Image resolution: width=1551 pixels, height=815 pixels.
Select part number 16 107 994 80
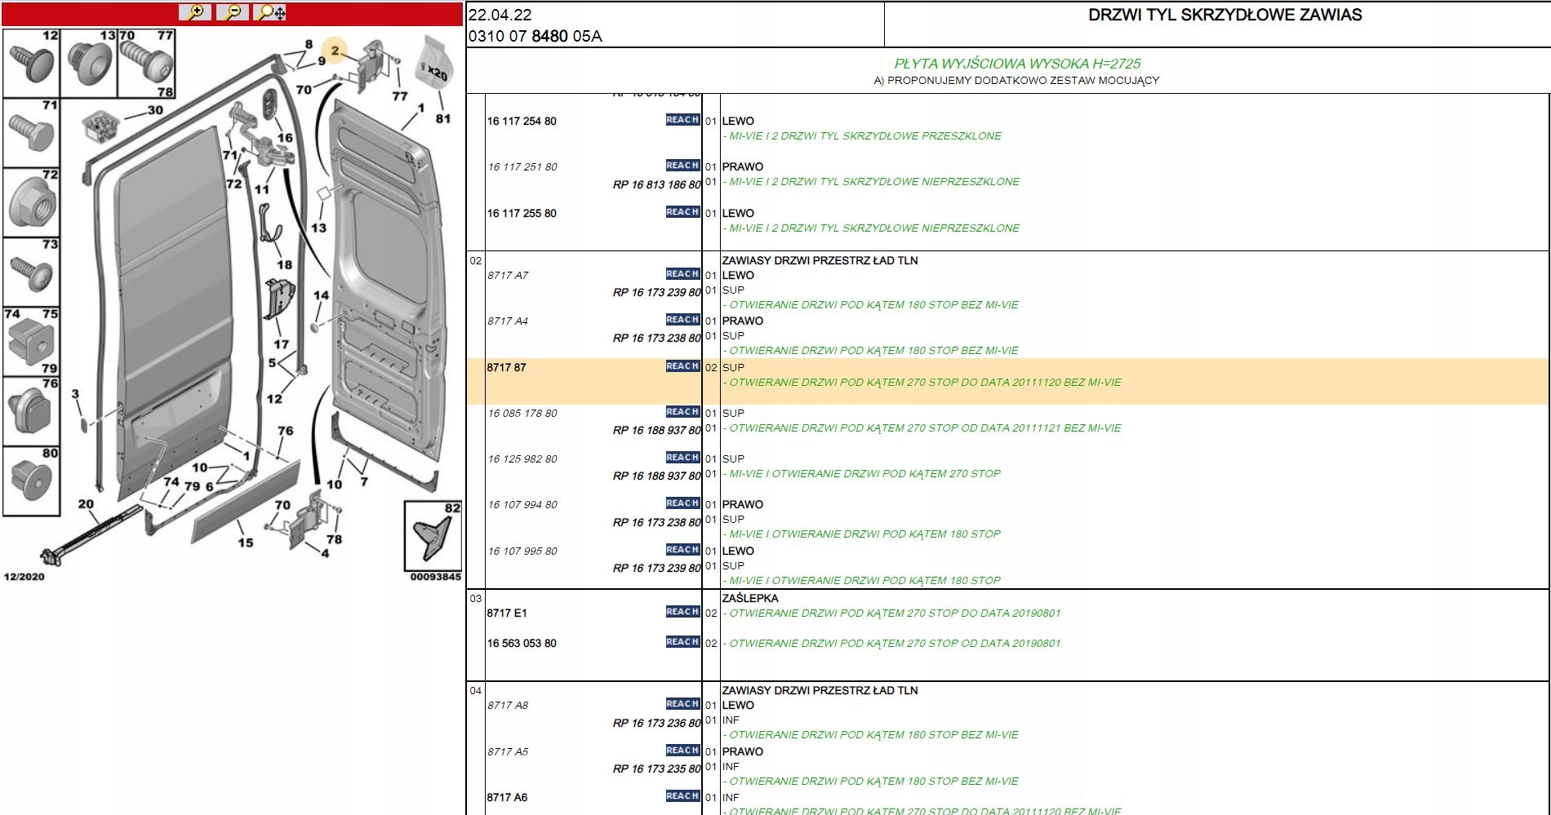(x=522, y=505)
